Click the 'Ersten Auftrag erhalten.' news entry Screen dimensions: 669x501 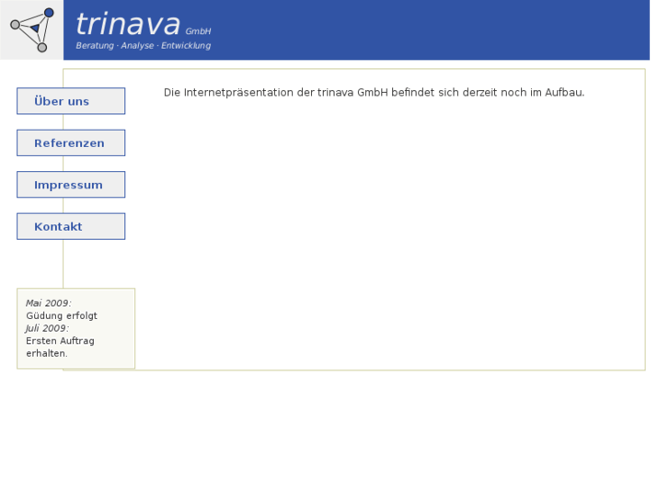coord(60,347)
